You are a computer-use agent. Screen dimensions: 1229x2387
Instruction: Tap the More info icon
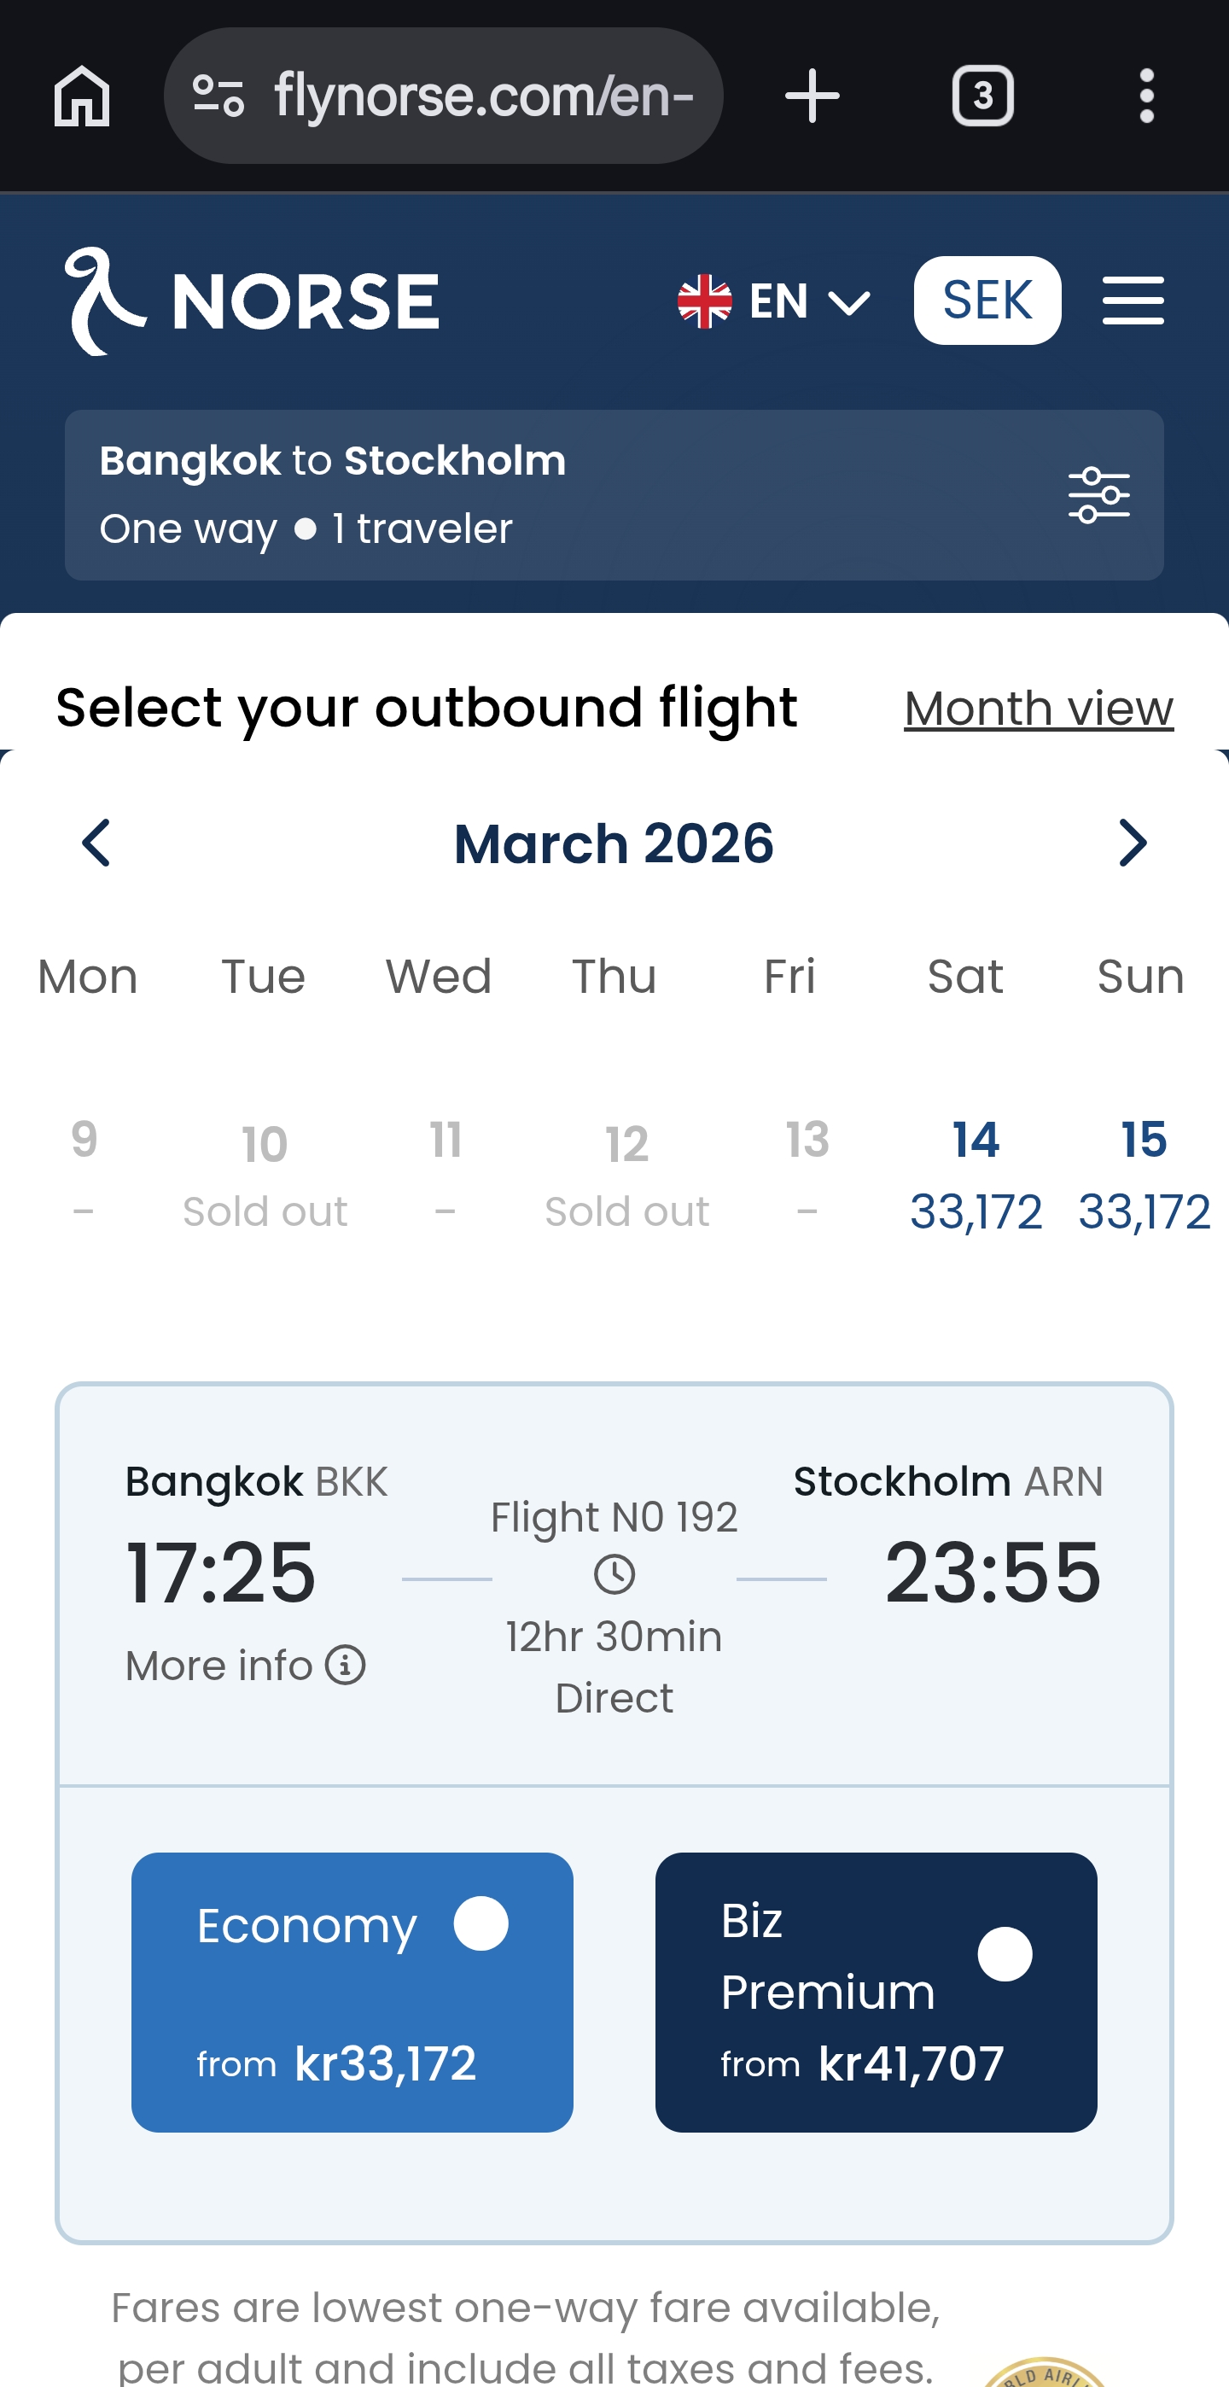[x=346, y=1665]
